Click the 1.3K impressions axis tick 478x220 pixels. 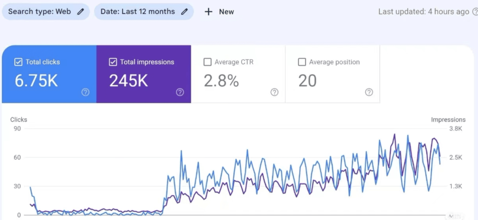tap(456, 186)
